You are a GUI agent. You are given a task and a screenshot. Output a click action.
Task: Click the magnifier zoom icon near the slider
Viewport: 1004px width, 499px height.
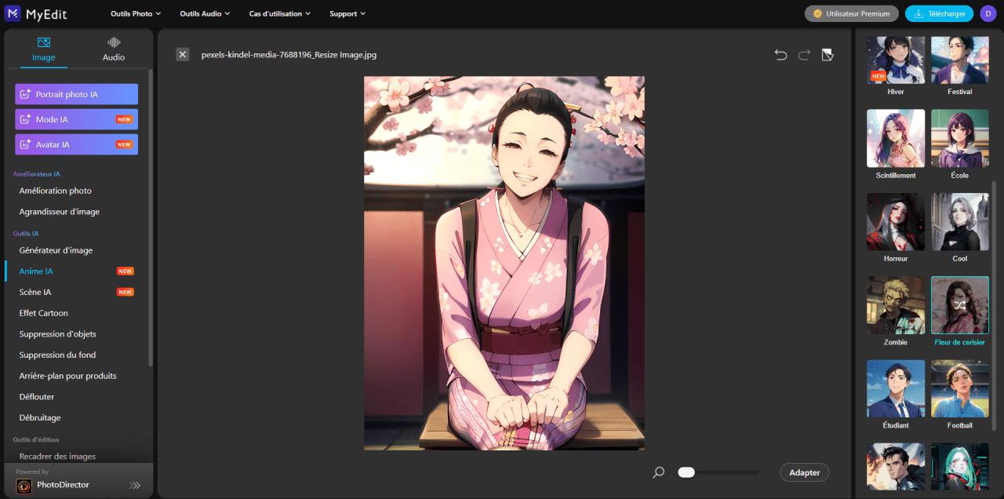point(658,472)
